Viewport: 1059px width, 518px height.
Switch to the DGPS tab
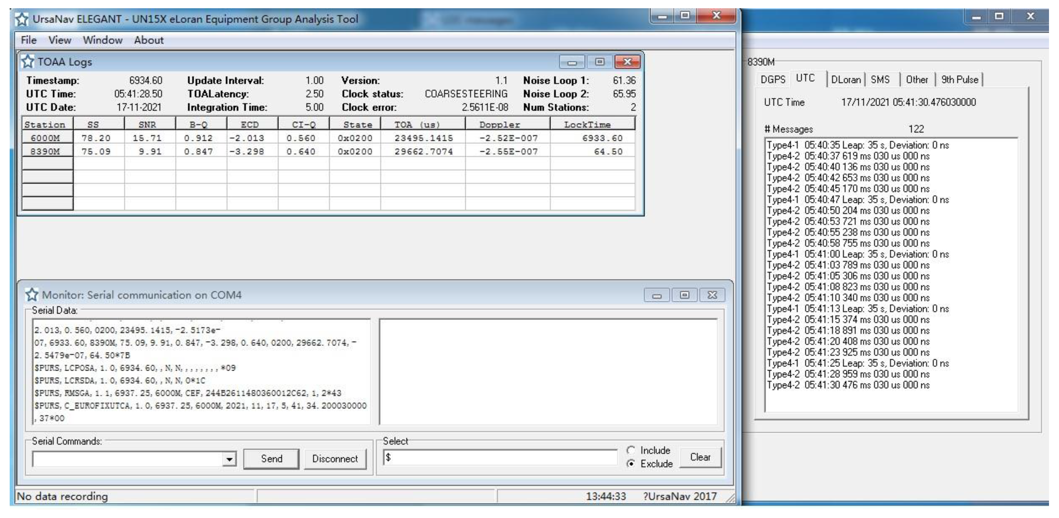point(773,80)
